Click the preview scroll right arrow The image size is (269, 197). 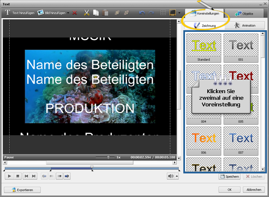click(x=175, y=162)
